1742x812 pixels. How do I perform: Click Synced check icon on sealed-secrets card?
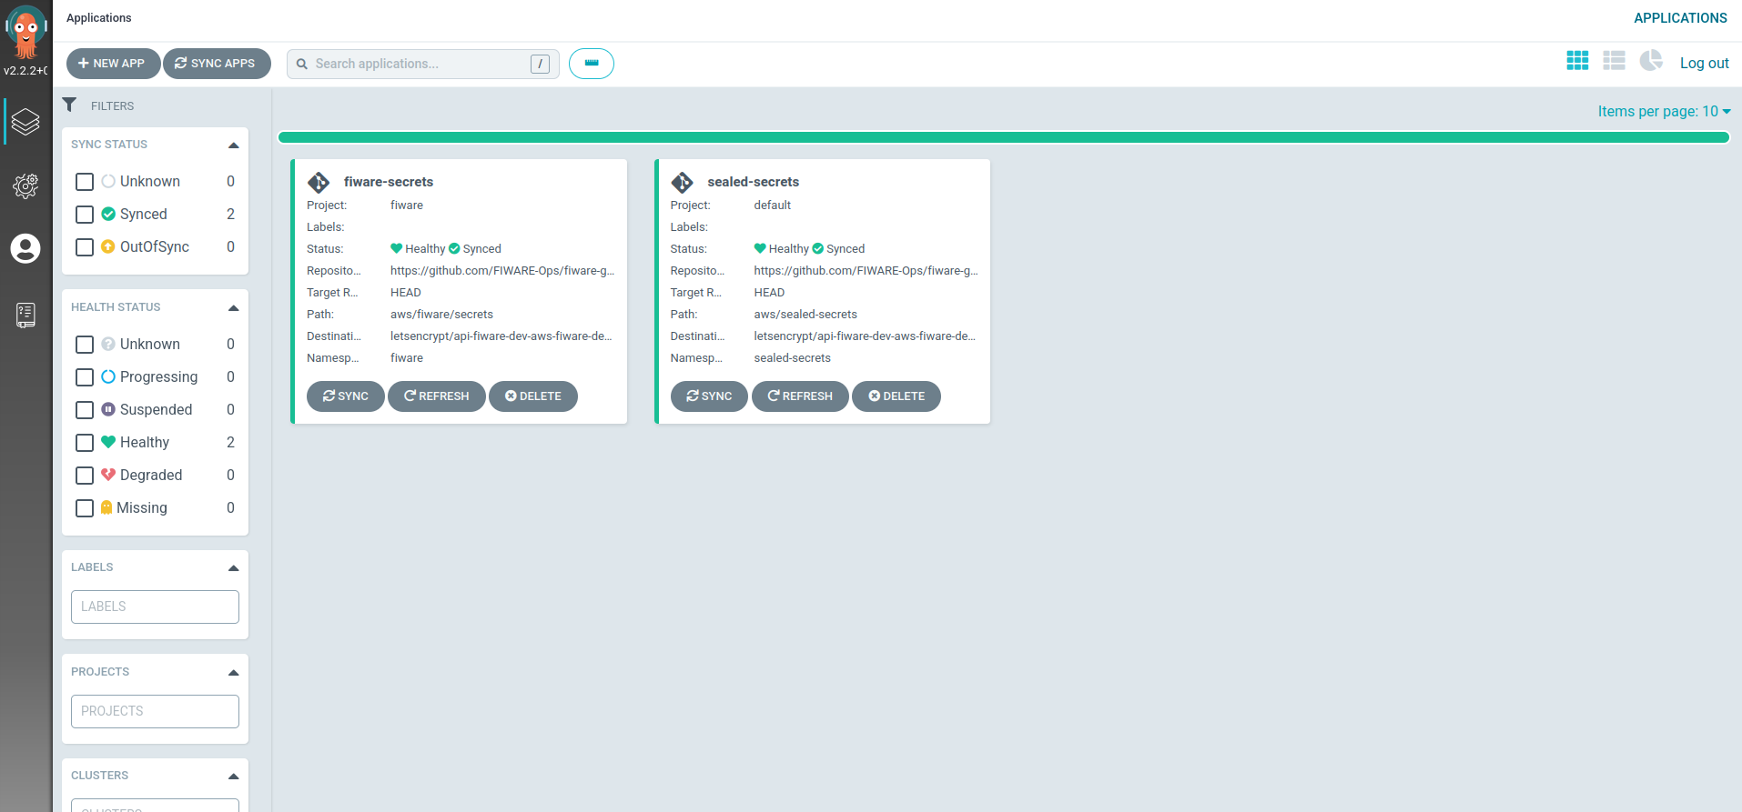pyautogui.click(x=817, y=248)
